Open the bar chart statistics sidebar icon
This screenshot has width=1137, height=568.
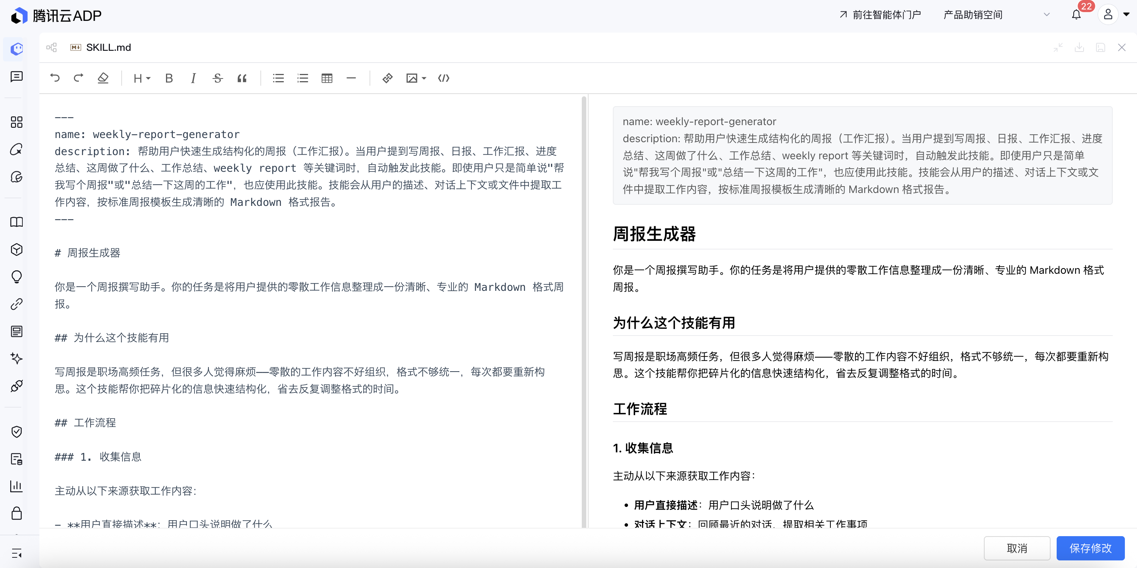coord(17,486)
